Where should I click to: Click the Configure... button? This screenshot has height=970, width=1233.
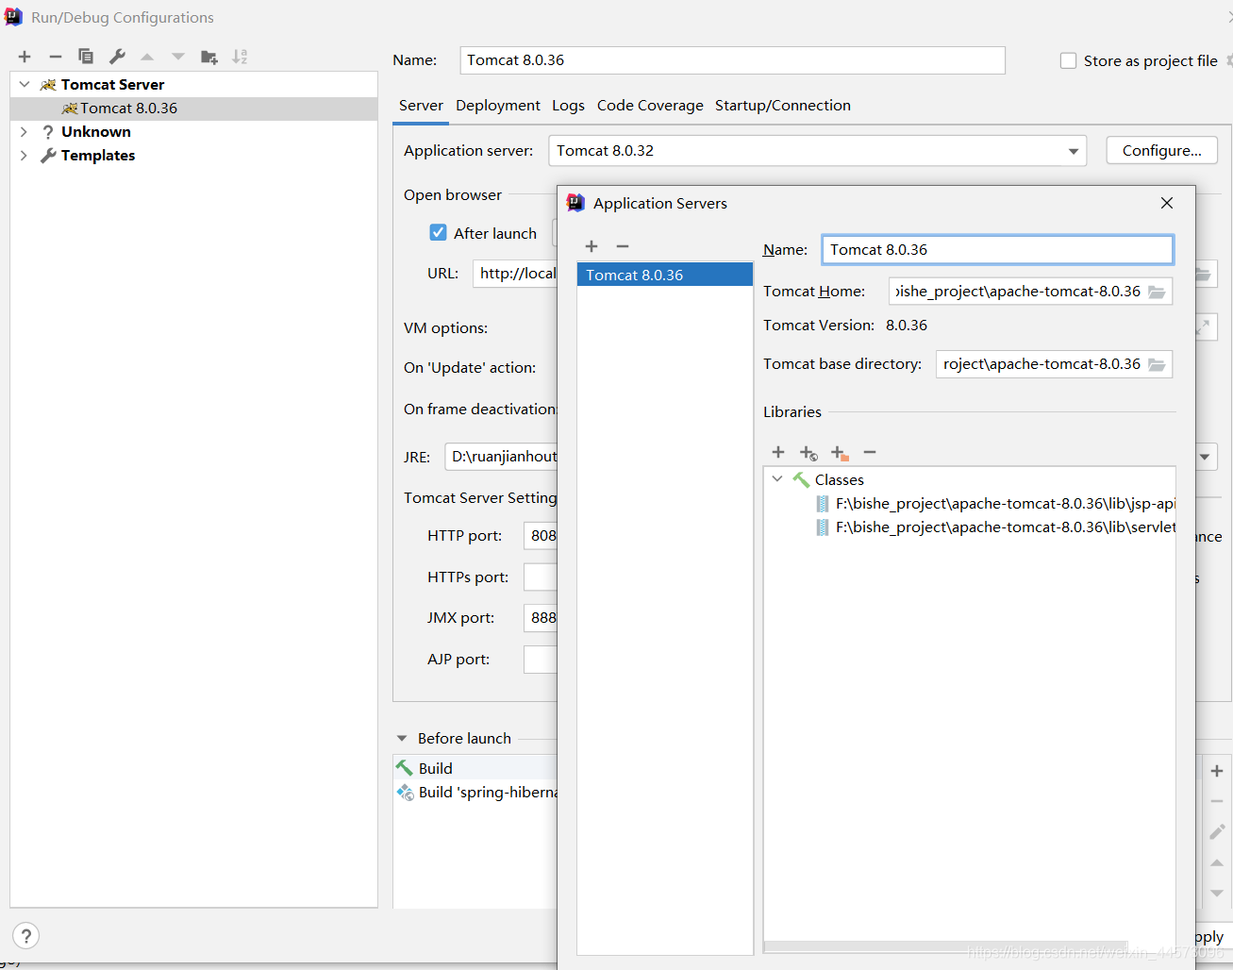(1162, 151)
